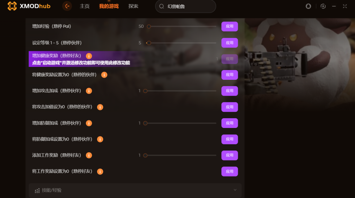The width and height of the screenshot is (355, 198).
Task: Switch to the 探索 tab
Action: click(133, 6)
